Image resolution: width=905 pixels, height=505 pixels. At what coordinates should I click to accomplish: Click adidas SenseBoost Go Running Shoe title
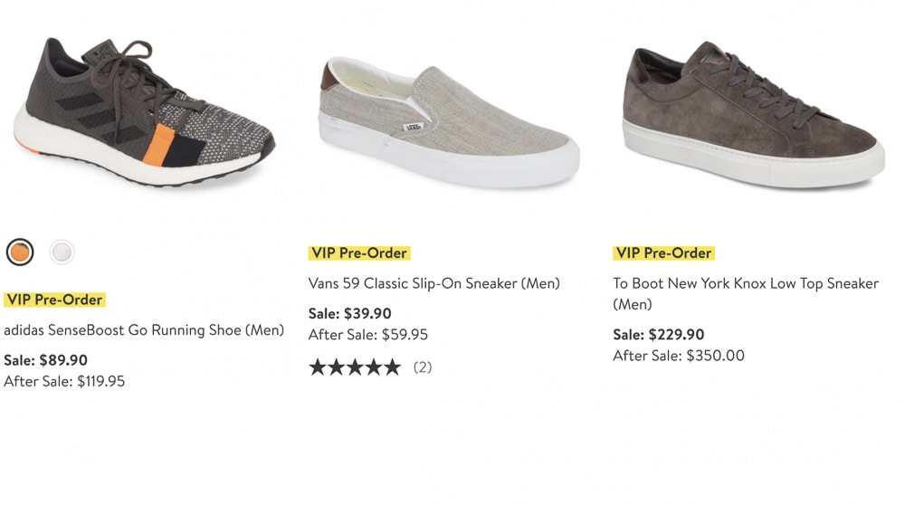[144, 330]
